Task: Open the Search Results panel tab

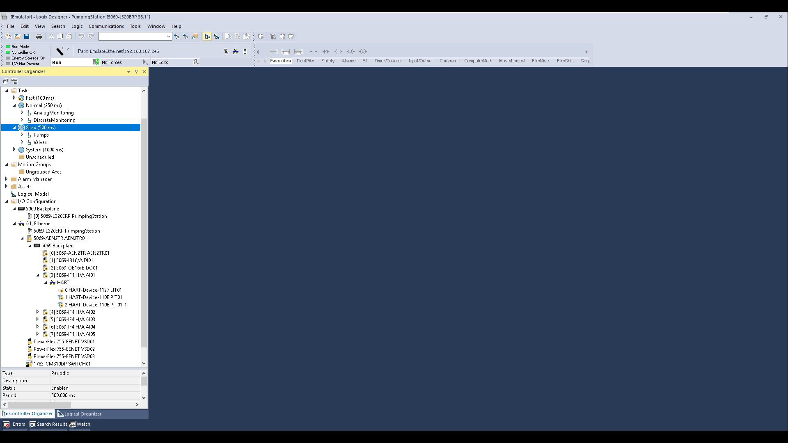Action: coord(48,425)
